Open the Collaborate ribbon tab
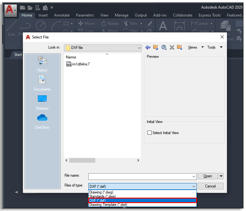 [x=183, y=15]
